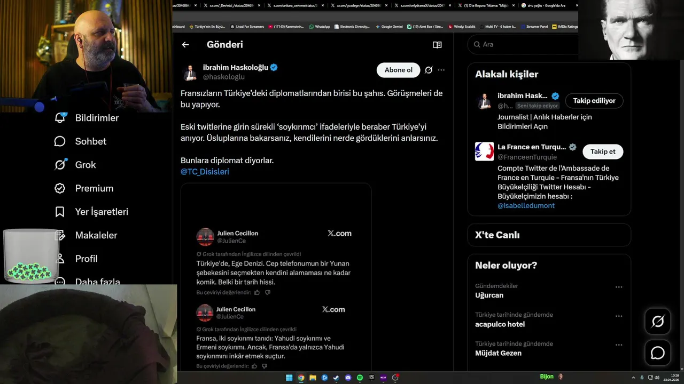Open Discord from the taskbar
This screenshot has width=684, height=384.
click(x=348, y=378)
